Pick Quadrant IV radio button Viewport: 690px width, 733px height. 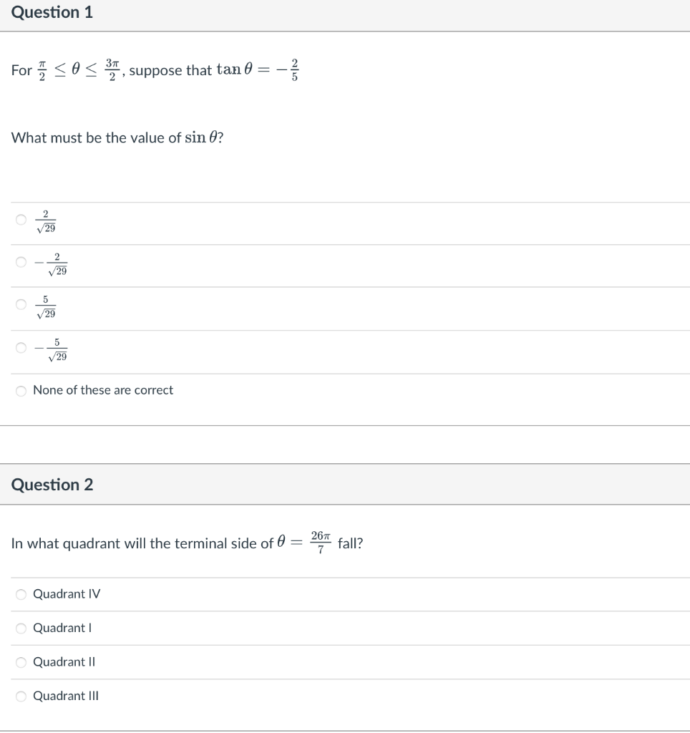pyautogui.click(x=21, y=594)
